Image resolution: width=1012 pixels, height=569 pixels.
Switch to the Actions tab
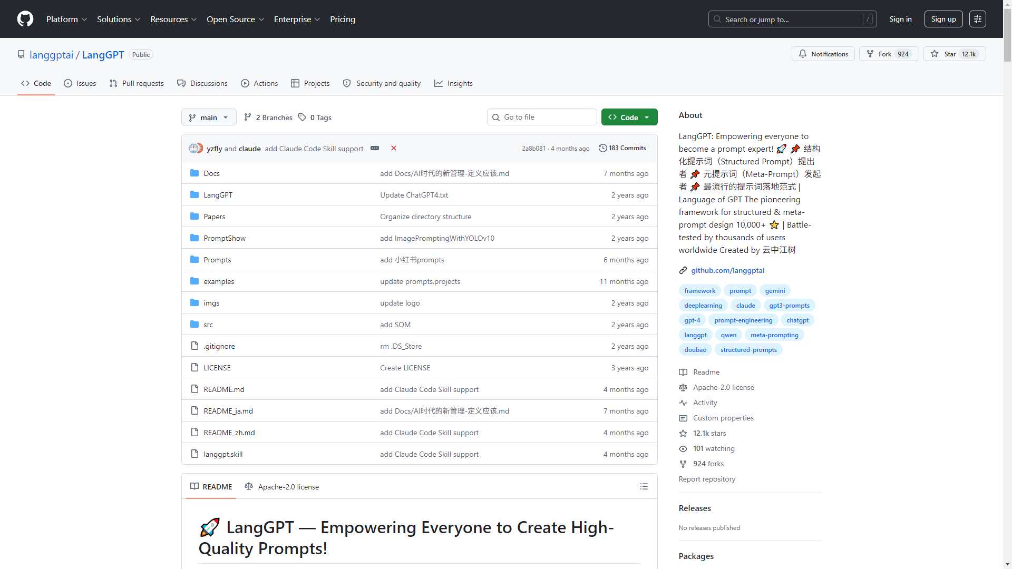[259, 83]
